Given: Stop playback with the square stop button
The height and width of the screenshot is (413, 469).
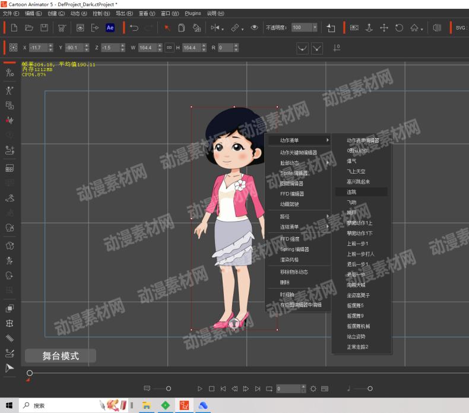Looking at the screenshot, I should tap(211, 389).
